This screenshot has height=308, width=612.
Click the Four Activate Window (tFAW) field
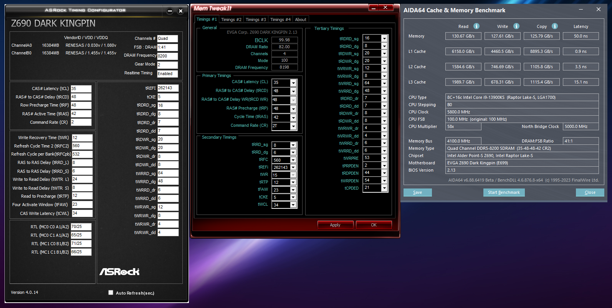[82, 205]
